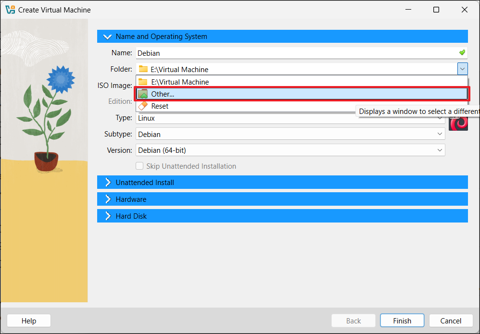This screenshot has width=480, height=334.
Task: Click the Name input field containing Debian
Action: tap(293, 53)
